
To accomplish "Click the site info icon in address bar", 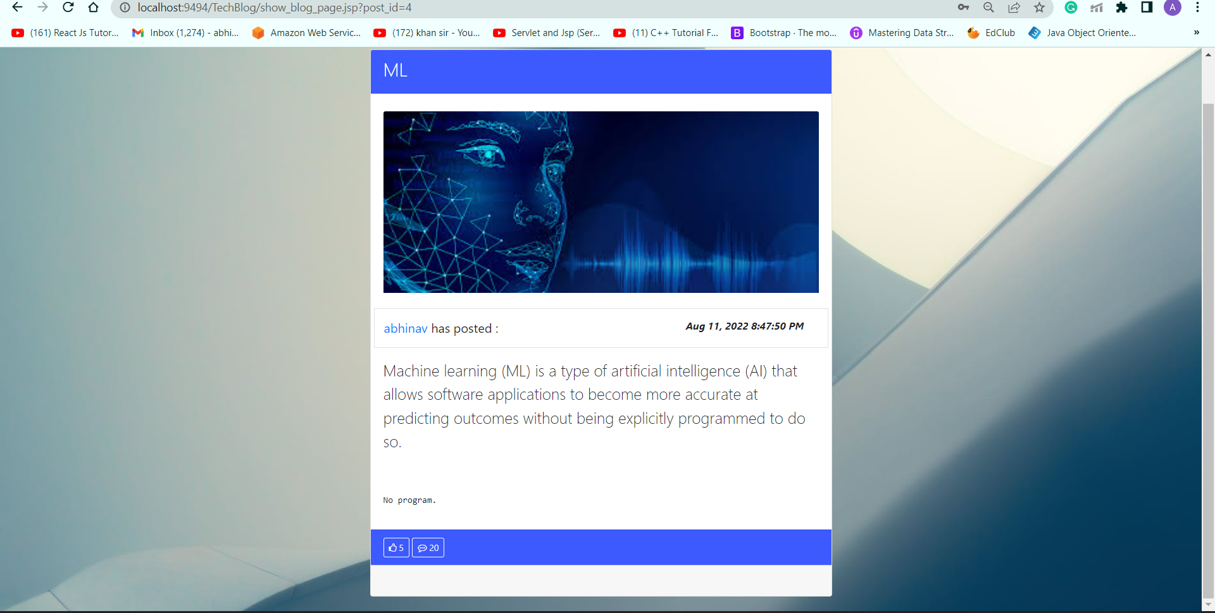I will 125,8.
